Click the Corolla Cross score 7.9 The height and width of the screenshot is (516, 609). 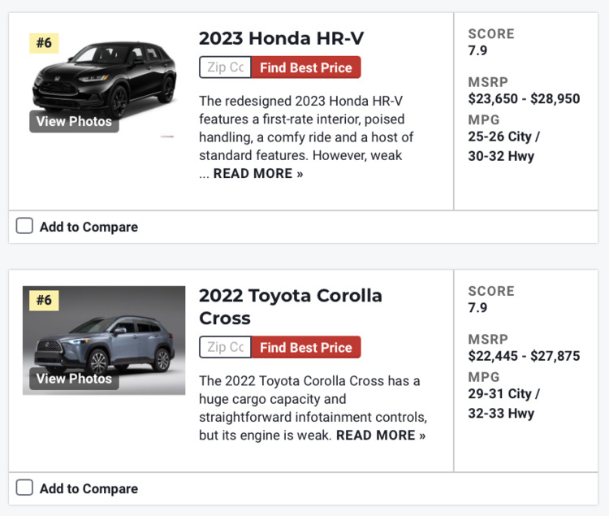(477, 308)
